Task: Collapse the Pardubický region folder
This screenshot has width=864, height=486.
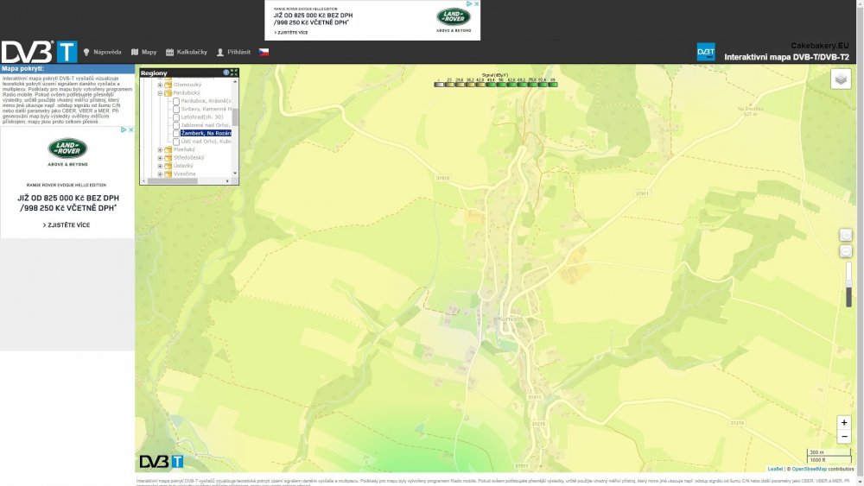Action: click(161, 93)
